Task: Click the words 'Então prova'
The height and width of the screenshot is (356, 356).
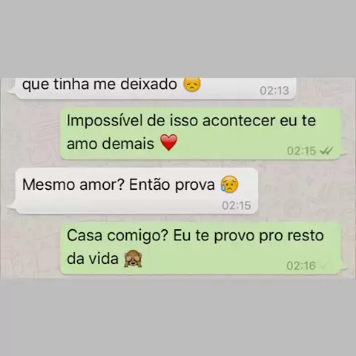Action: tap(172, 185)
